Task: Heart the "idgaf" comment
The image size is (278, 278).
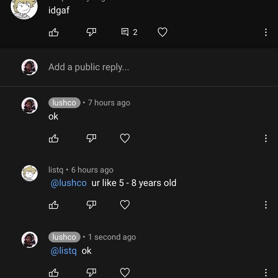Action: coord(163,32)
